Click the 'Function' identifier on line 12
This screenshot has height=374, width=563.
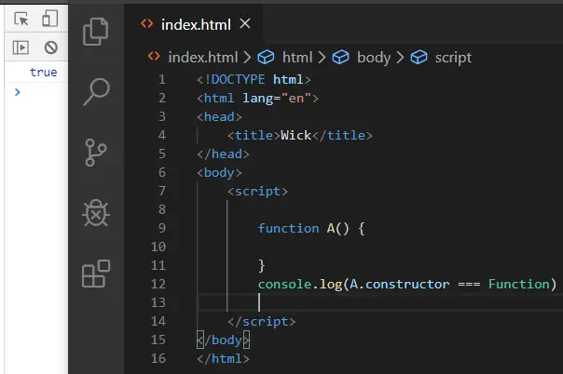pos(519,284)
